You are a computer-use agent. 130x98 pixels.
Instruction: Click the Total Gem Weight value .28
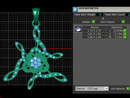coord(100,15)
